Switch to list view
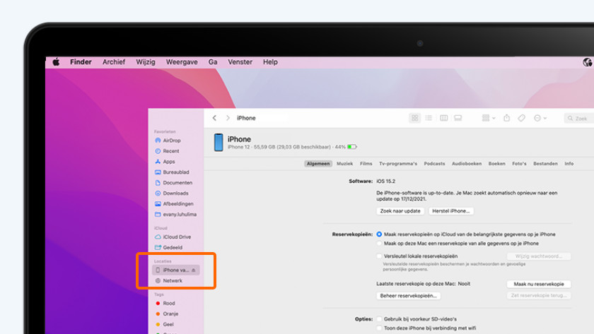This screenshot has height=334, width=594. tap(429, 118)
